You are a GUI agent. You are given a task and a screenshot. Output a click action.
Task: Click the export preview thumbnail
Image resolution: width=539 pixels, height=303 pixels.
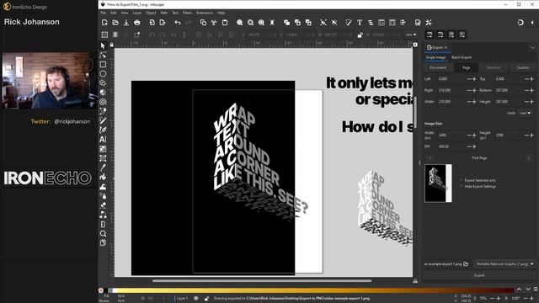click(438, 183)
